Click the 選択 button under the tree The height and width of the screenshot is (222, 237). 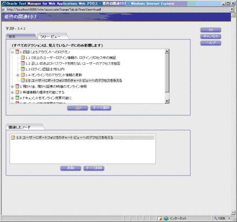point(78,108)
